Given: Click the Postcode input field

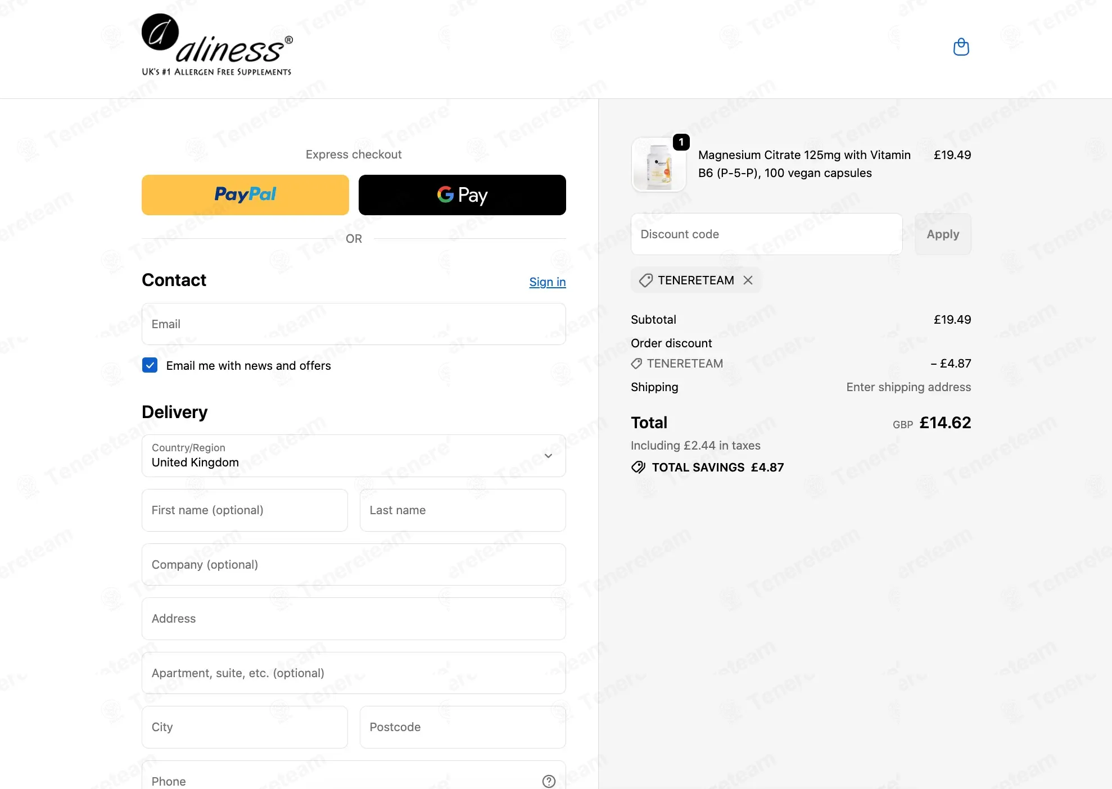Looking at the screenshot, I should point(462,727).
